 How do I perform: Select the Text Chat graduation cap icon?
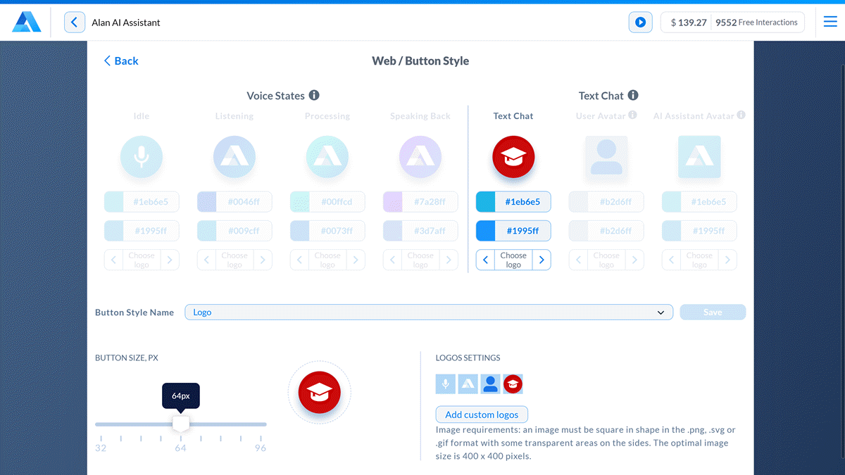513,156
